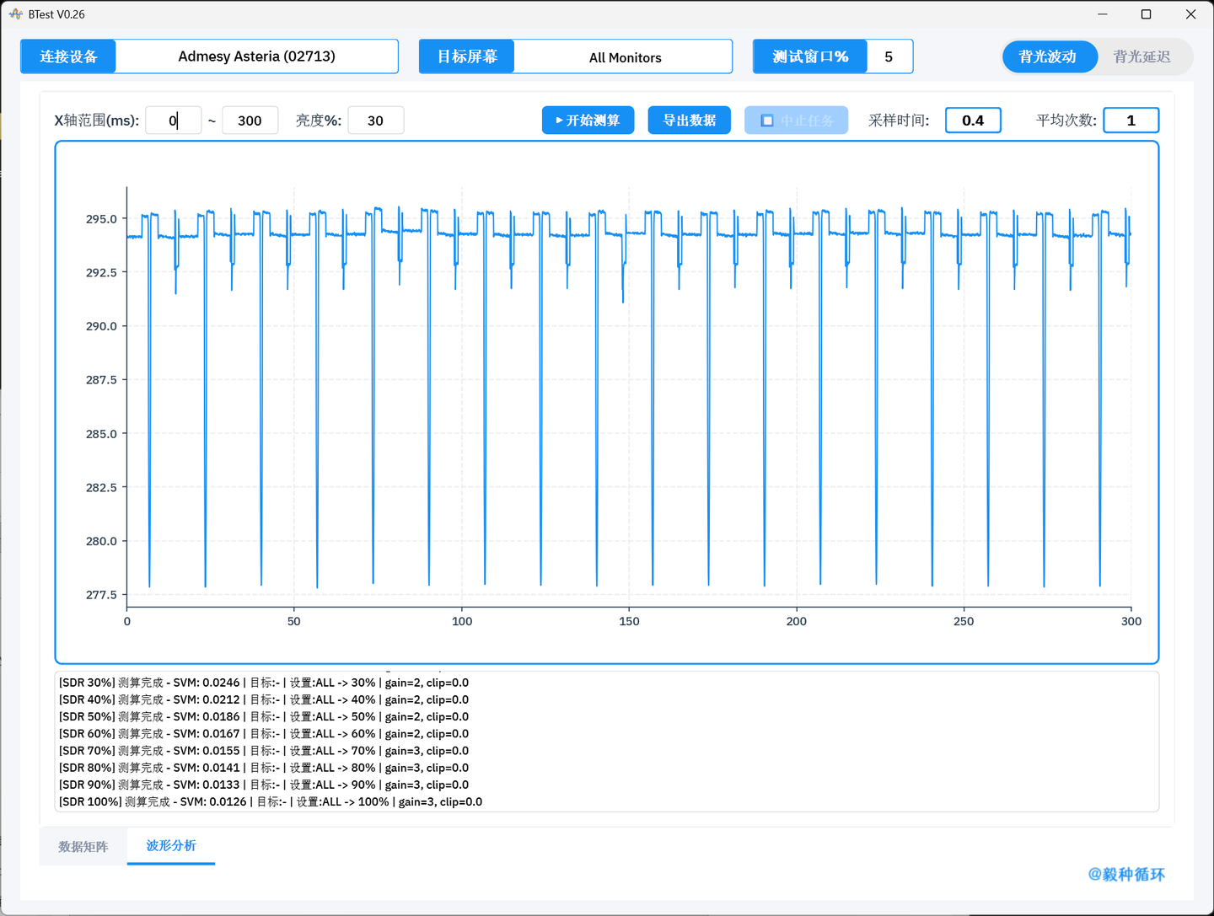Click x-axis tick label 150

coord(629,621)
